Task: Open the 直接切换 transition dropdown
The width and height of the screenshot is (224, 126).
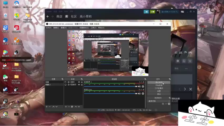Action: (x=159, y=101)
